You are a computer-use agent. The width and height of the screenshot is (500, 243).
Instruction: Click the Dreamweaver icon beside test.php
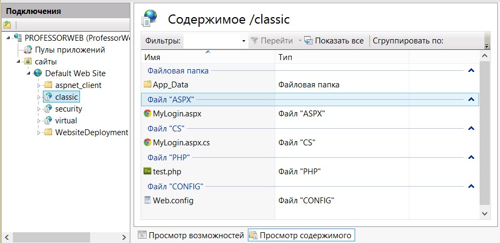tap(148, 171)
